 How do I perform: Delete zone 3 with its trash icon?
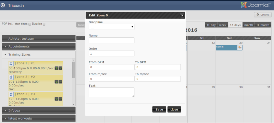point(57,99)
